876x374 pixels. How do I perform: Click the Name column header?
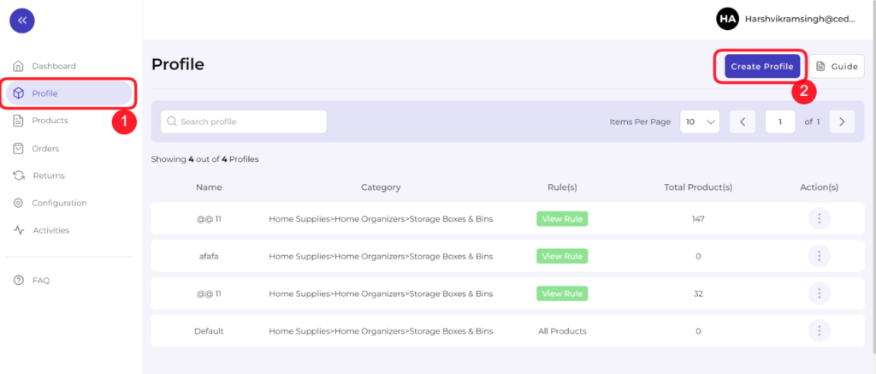209,187
